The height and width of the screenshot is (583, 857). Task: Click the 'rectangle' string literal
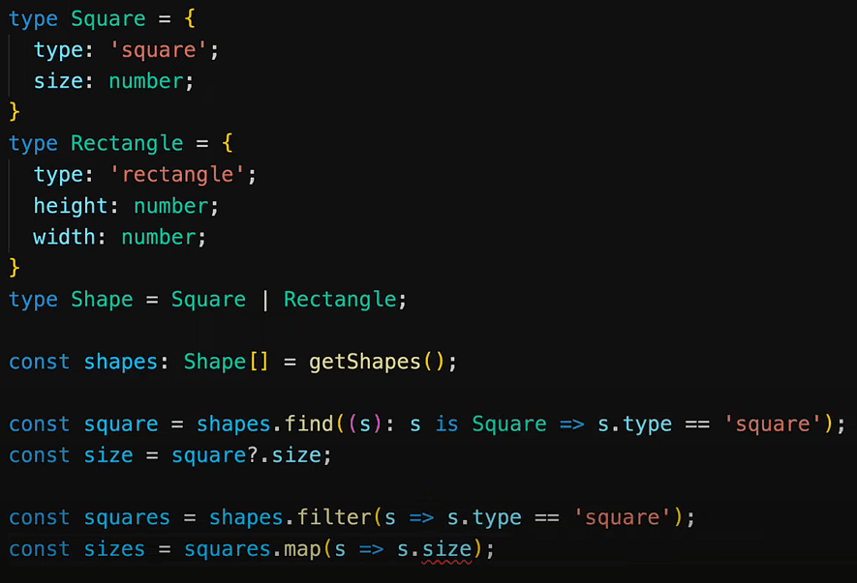click(x=177, y=175)
